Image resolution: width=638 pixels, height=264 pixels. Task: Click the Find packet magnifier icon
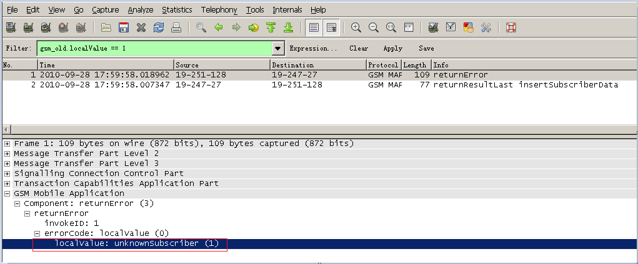201,27
